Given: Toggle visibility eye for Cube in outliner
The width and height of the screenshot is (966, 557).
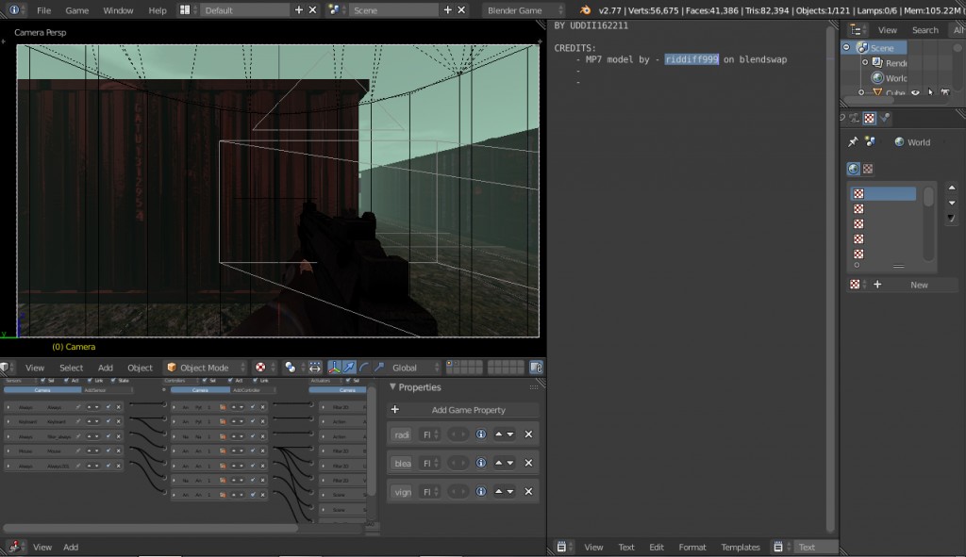Looking at the screenshot, I should (915, 92).
